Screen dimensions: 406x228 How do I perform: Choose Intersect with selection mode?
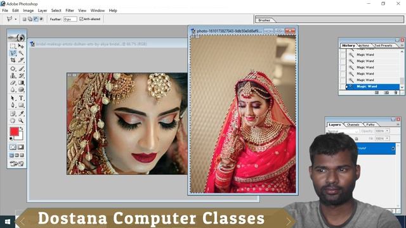click(41, 19)
